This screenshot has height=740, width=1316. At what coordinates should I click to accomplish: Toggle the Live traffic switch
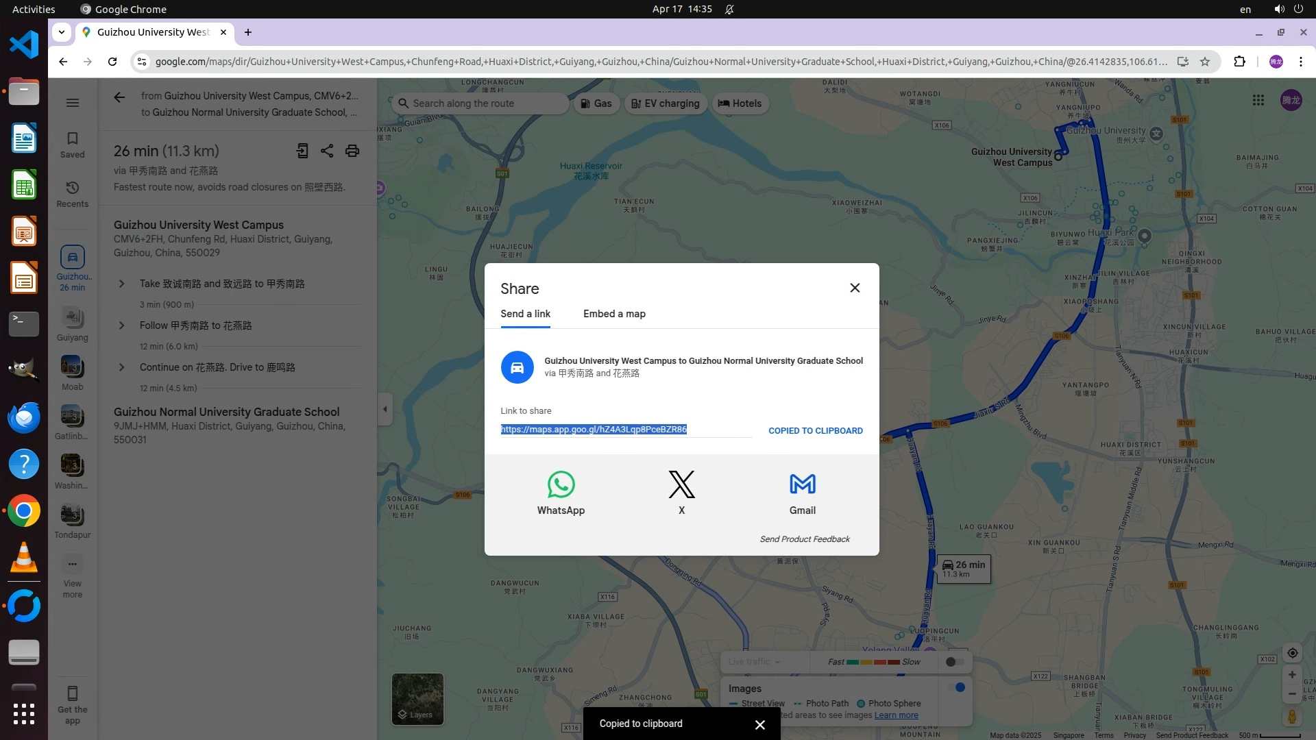coord(955,662)
